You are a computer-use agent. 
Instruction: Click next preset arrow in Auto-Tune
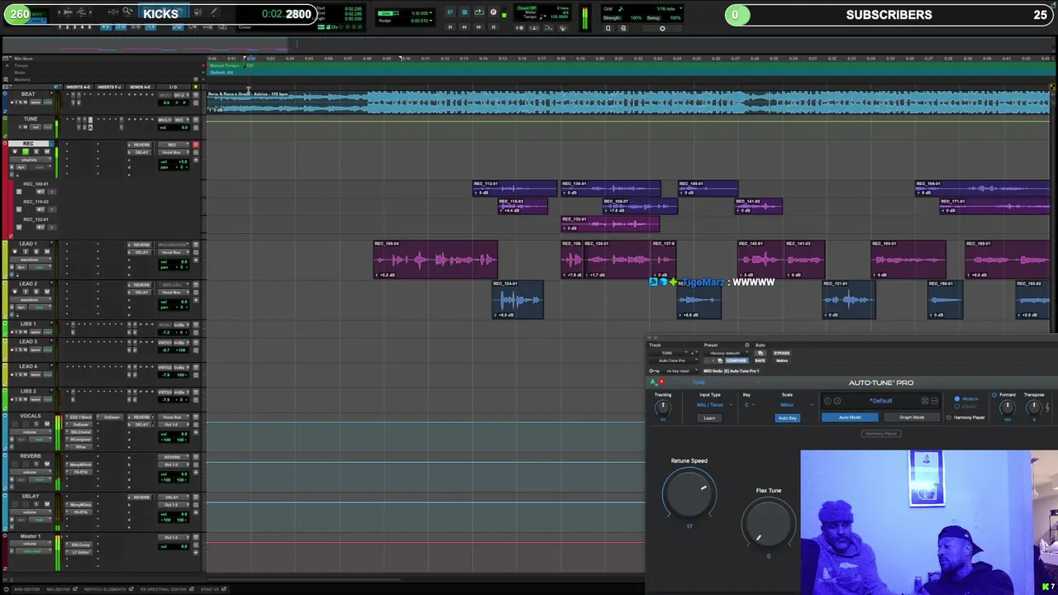click(836, 401)
